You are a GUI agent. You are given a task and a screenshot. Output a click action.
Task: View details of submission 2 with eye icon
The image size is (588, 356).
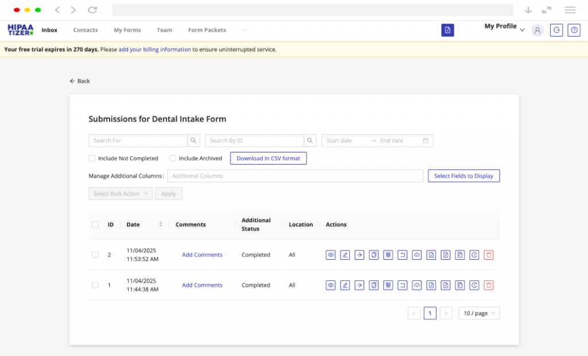[330, 255]
